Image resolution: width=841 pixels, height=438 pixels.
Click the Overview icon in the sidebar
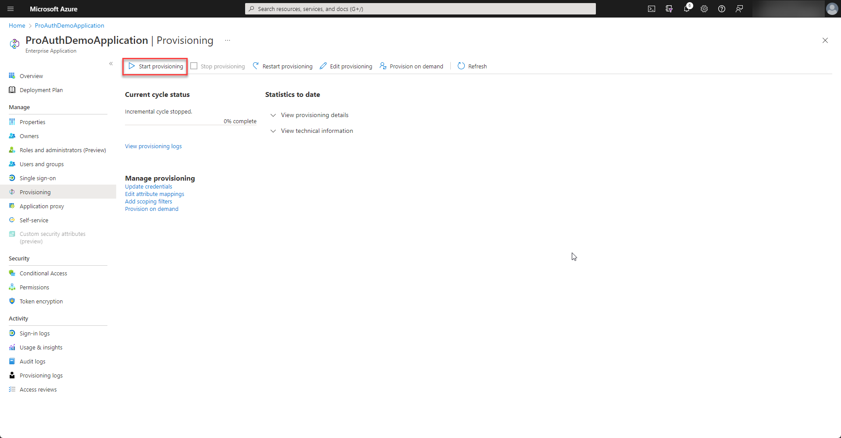(x=12, y=76)
